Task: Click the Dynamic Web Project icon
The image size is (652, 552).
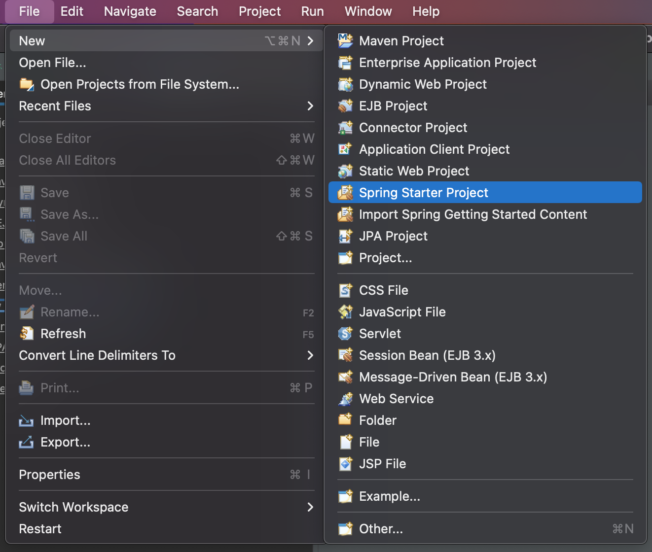Action: click(x=345, y=84)
